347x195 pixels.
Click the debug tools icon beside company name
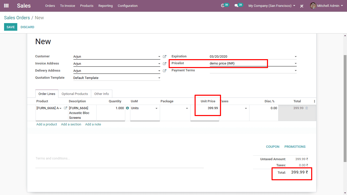(302, 6)
